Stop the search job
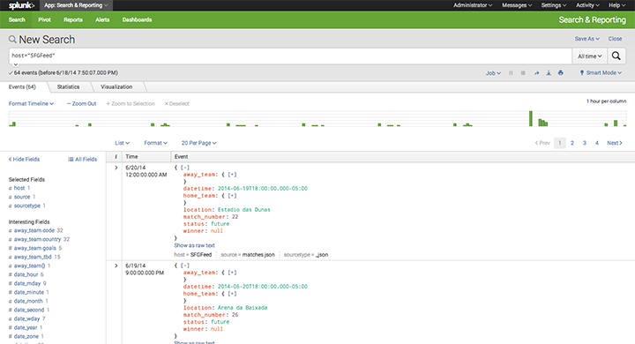Screen dimensions: 635x344 point(523,73)
